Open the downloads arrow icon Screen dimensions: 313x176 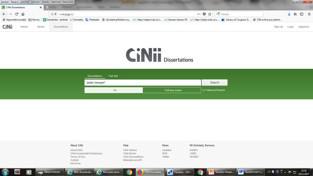point(289,14)
